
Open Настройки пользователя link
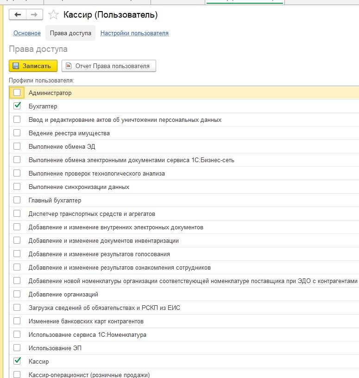(x=134, y=33)
